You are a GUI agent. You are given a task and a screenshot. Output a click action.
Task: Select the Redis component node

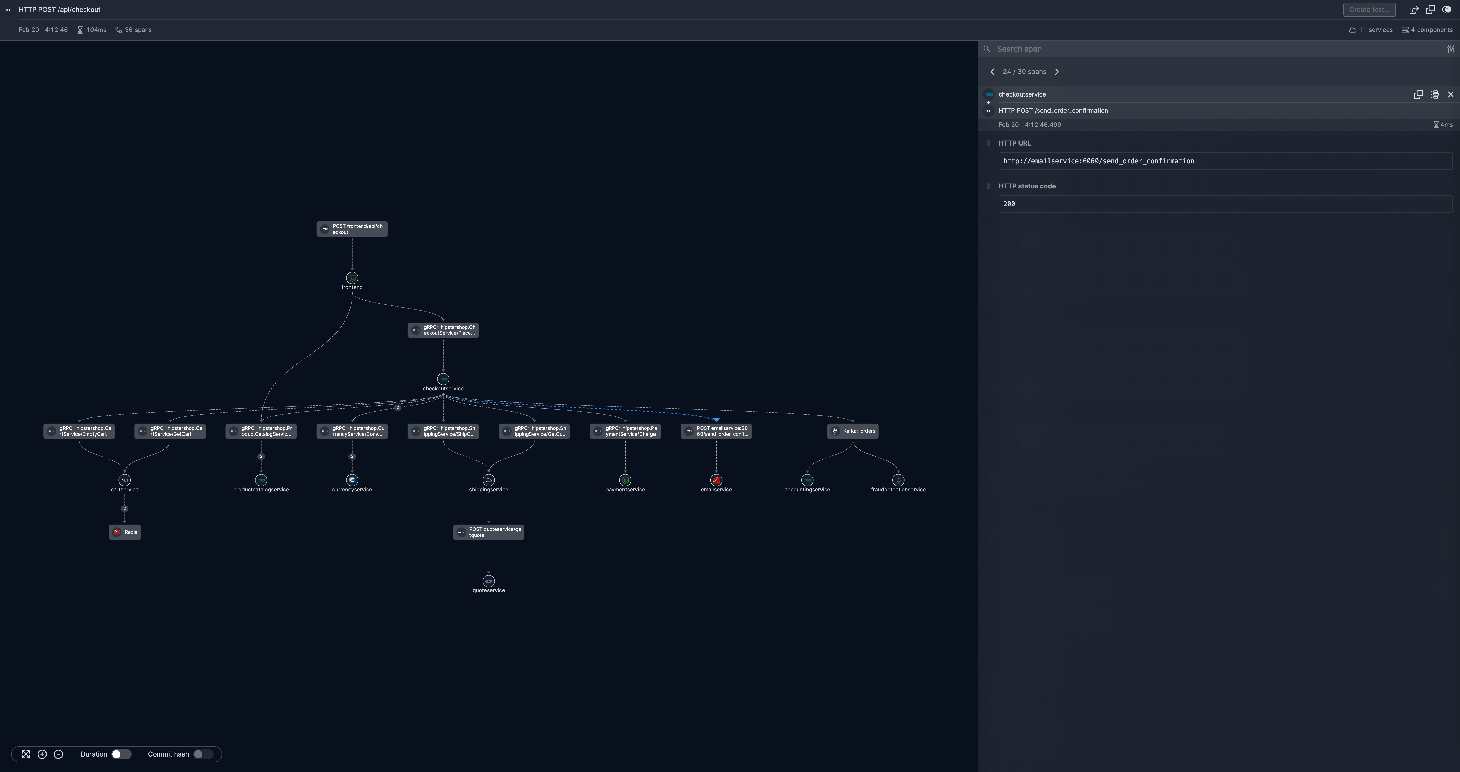pos(125,532)
